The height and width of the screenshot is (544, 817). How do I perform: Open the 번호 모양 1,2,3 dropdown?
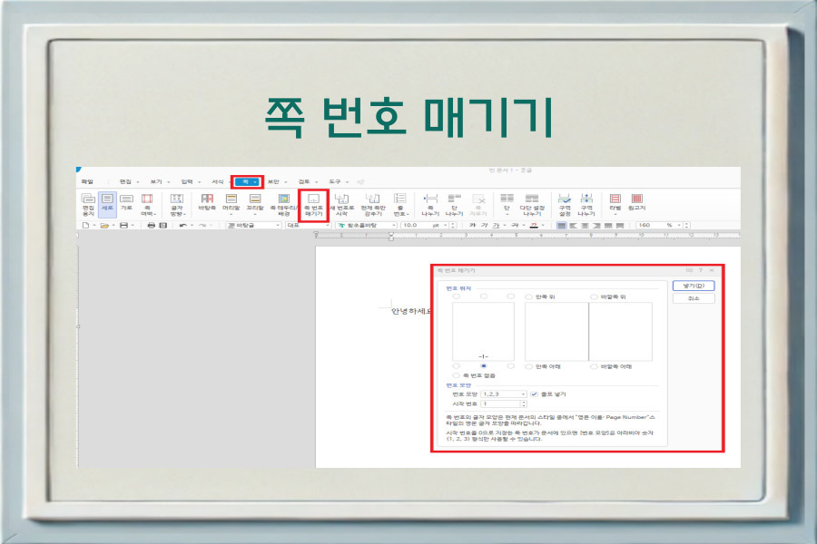[x=504, y=394]
